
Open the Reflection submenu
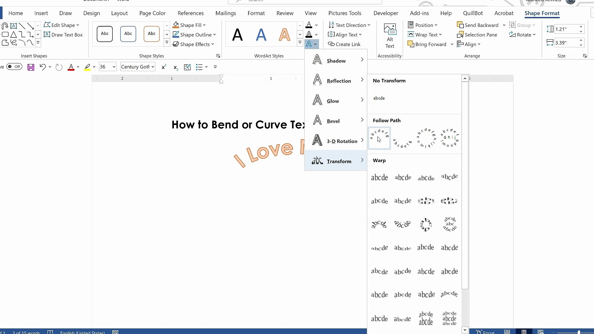click(x=336, y=80)
